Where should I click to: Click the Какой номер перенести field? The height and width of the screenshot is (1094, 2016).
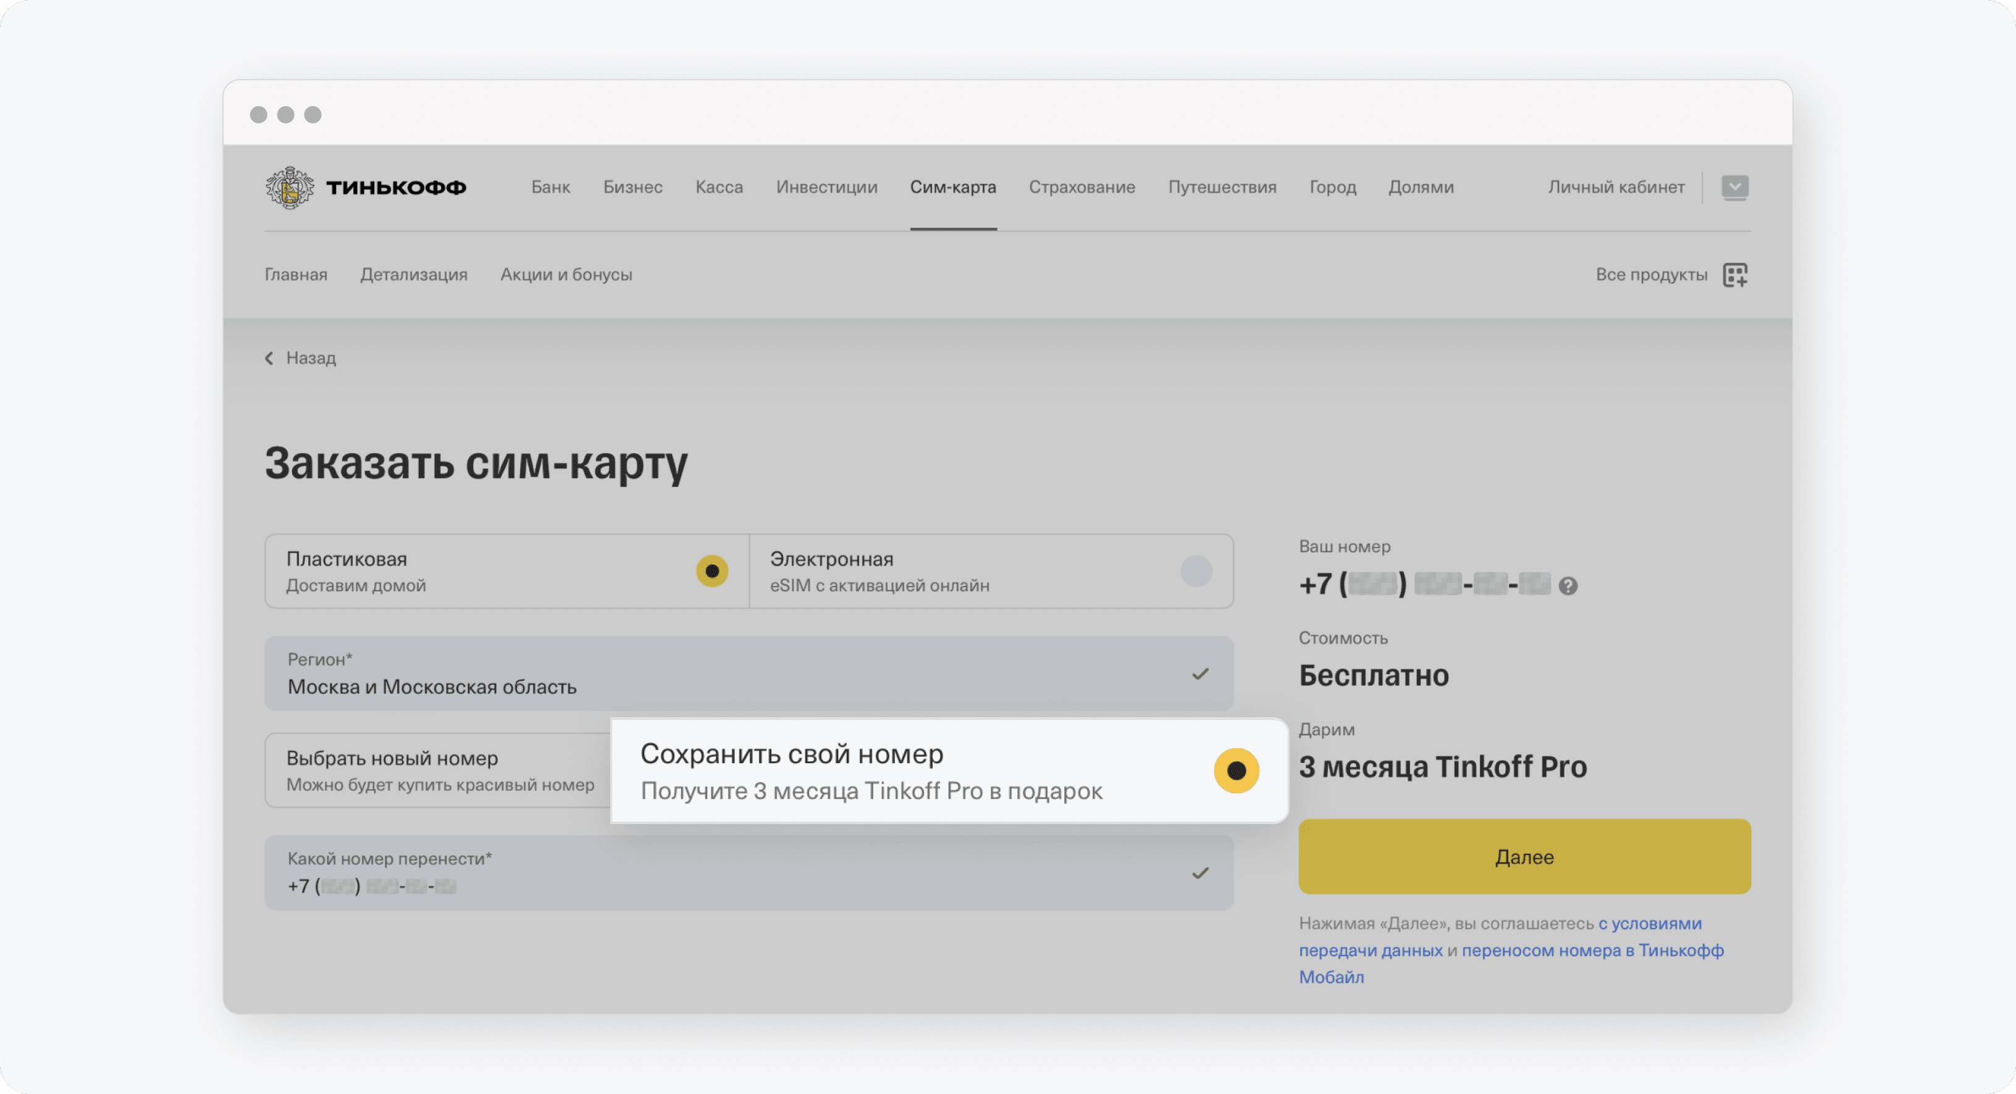pos(749,872)
